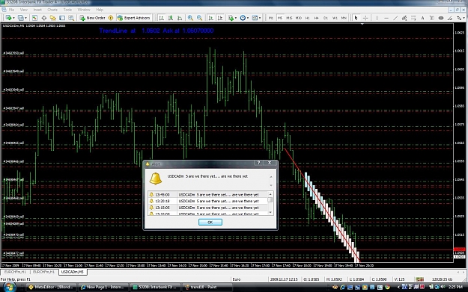Select the Text Label tool

point(432,18)
